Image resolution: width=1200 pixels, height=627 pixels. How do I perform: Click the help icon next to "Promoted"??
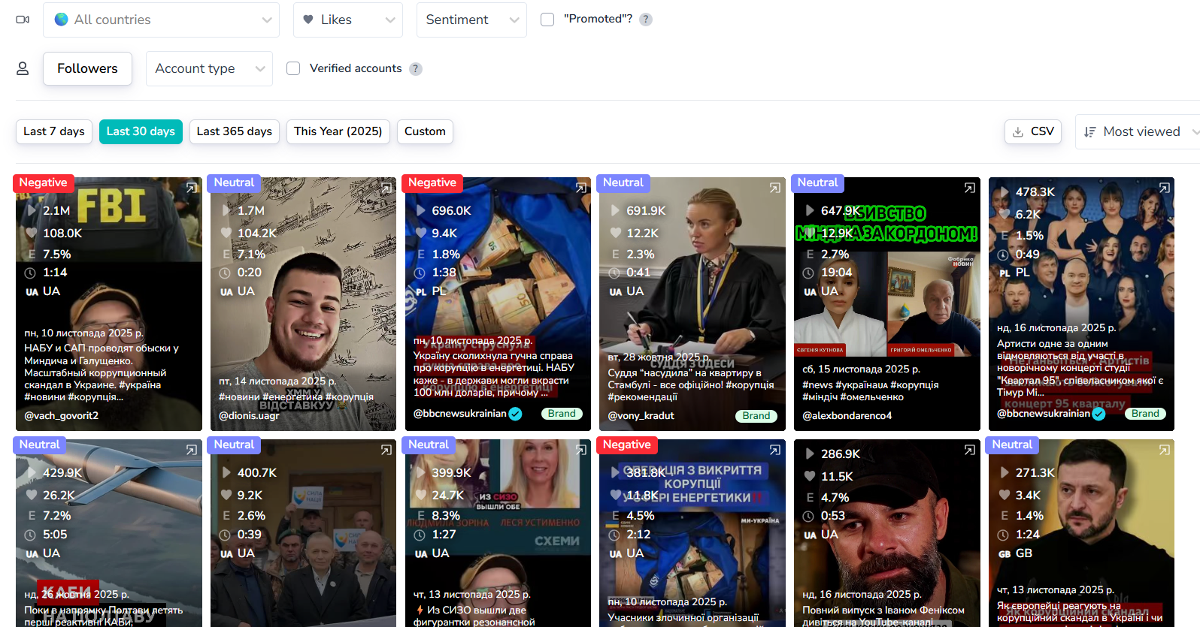click(x=646, y=20)
